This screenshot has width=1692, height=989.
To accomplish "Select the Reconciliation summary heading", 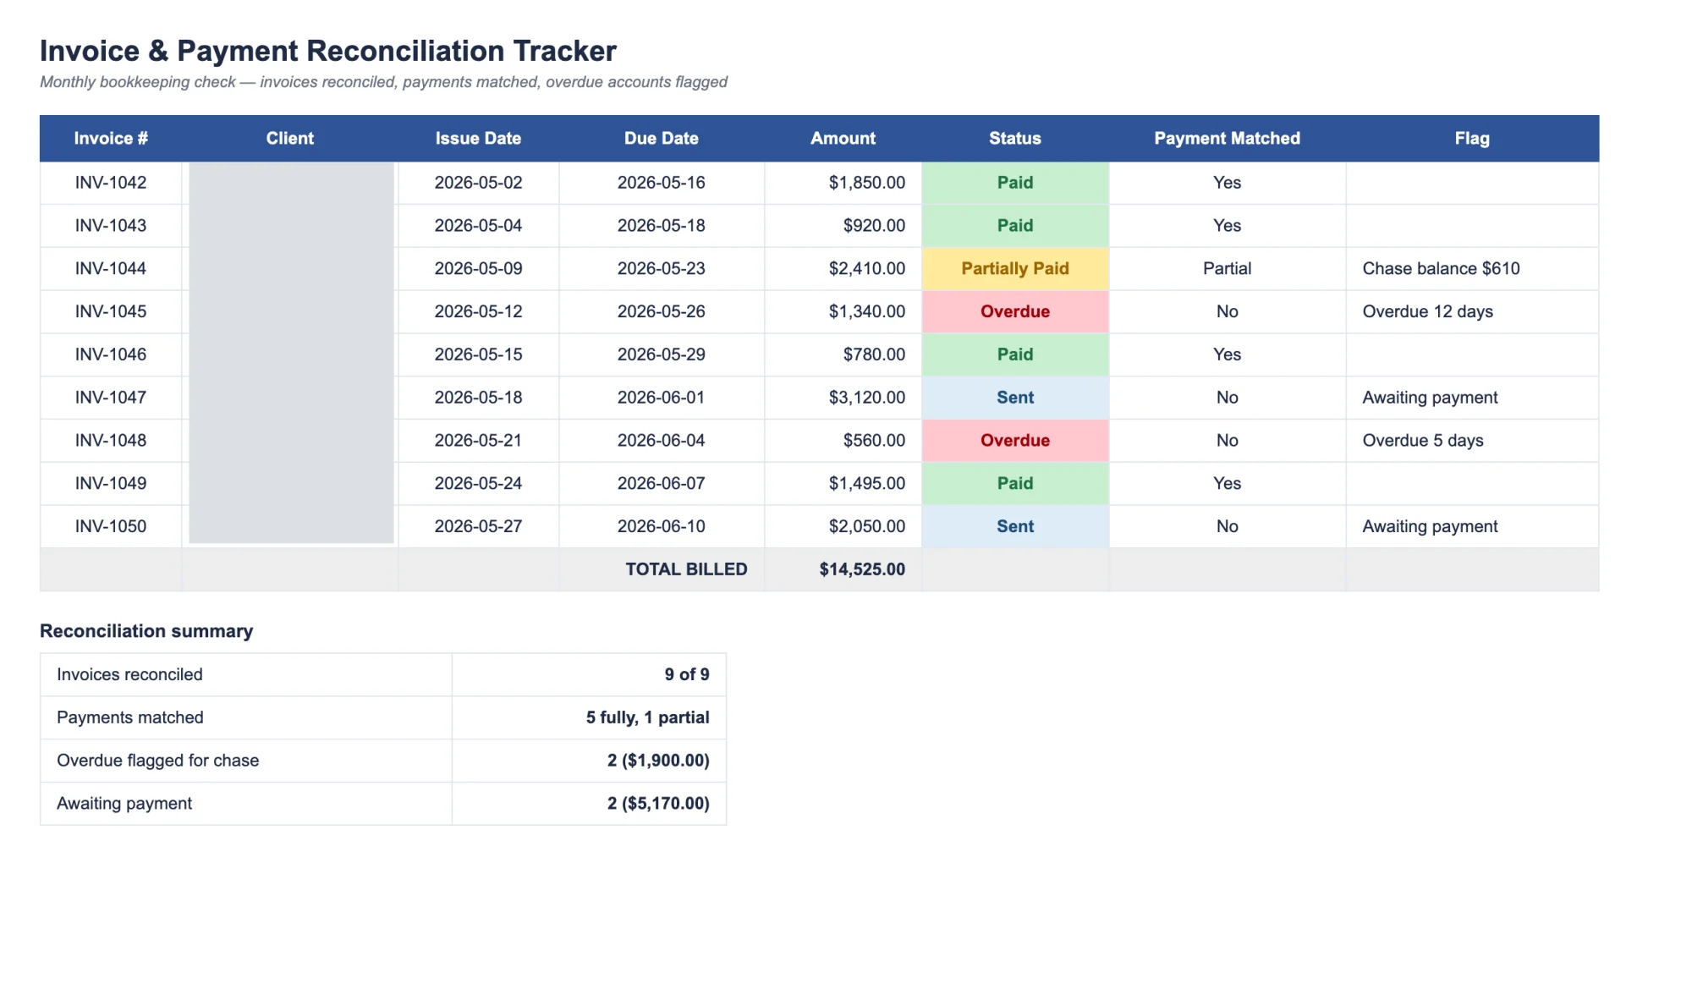I will click(x=146, y=631).
